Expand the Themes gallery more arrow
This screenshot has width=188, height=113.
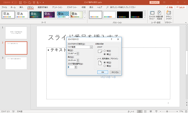pyautogui.click(x=85, y=18)
